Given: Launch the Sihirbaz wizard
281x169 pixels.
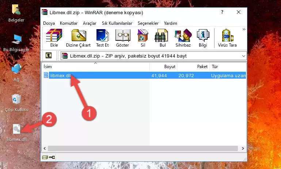Looking at the screenshot, I should [183, 38].
